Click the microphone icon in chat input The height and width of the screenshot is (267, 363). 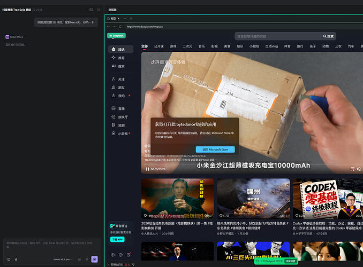coord(87,260)
